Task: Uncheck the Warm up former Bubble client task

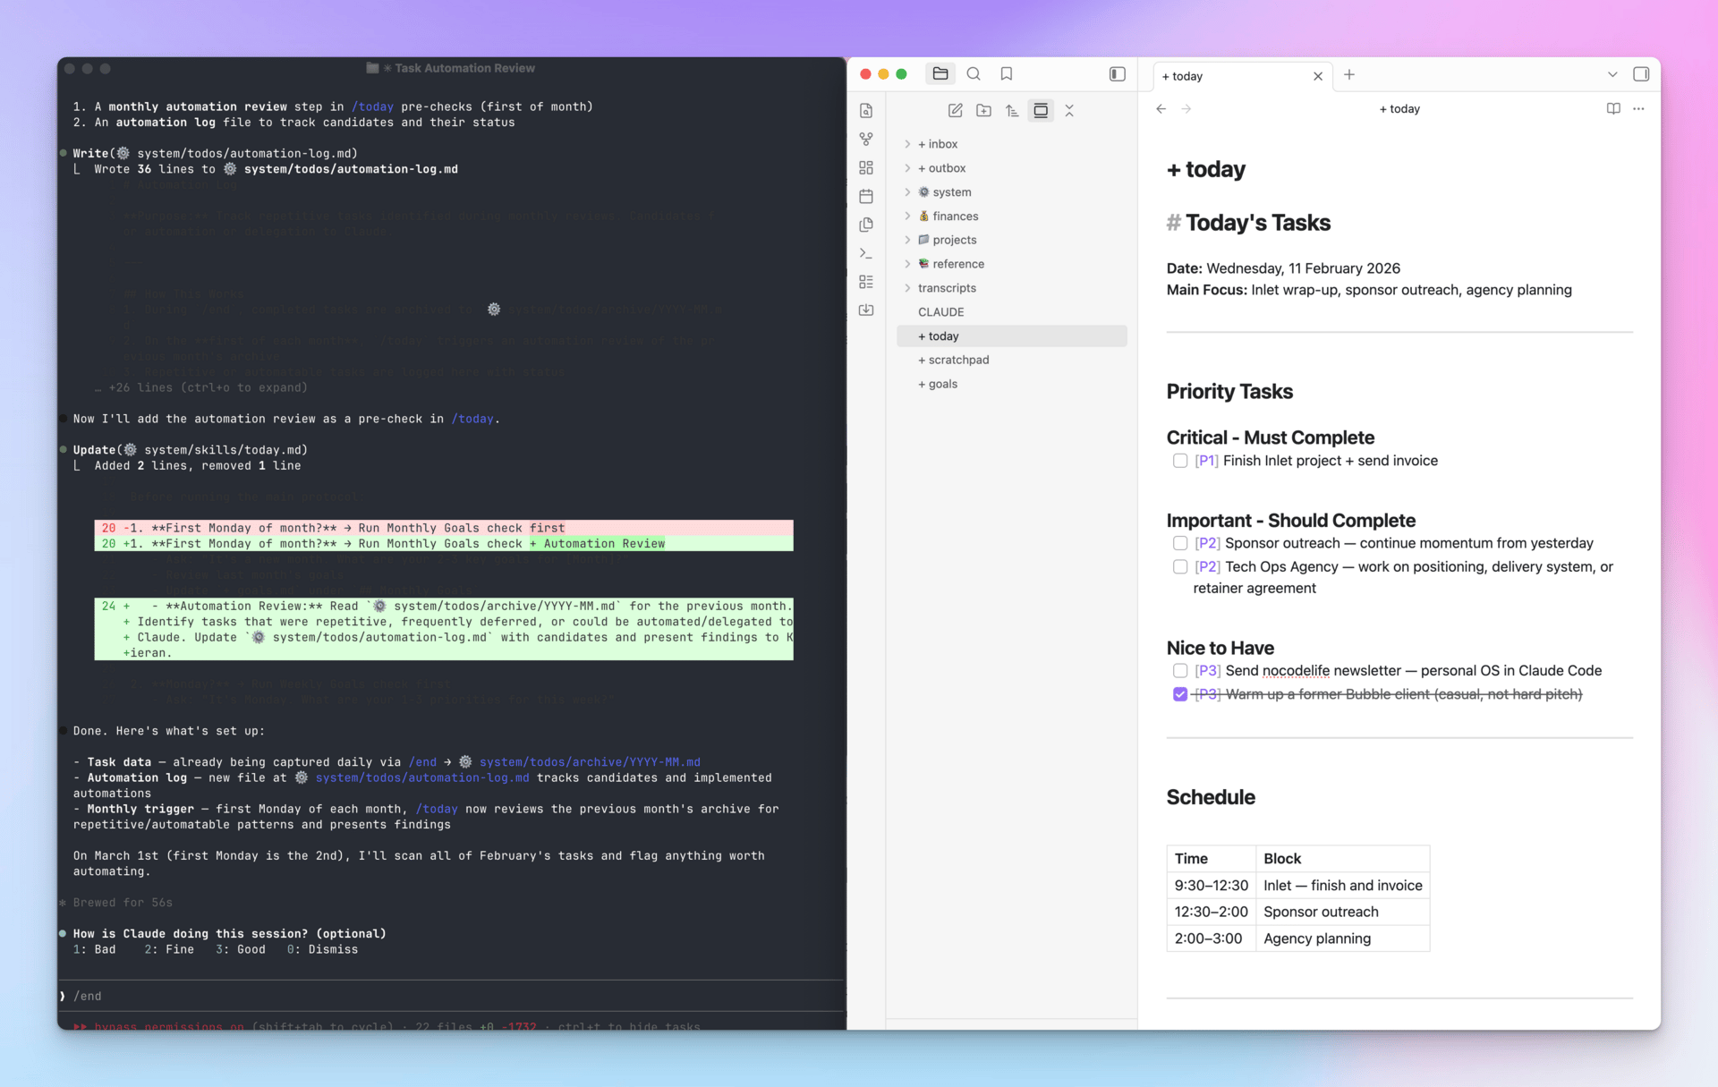Action: [x=1180, y=693]
